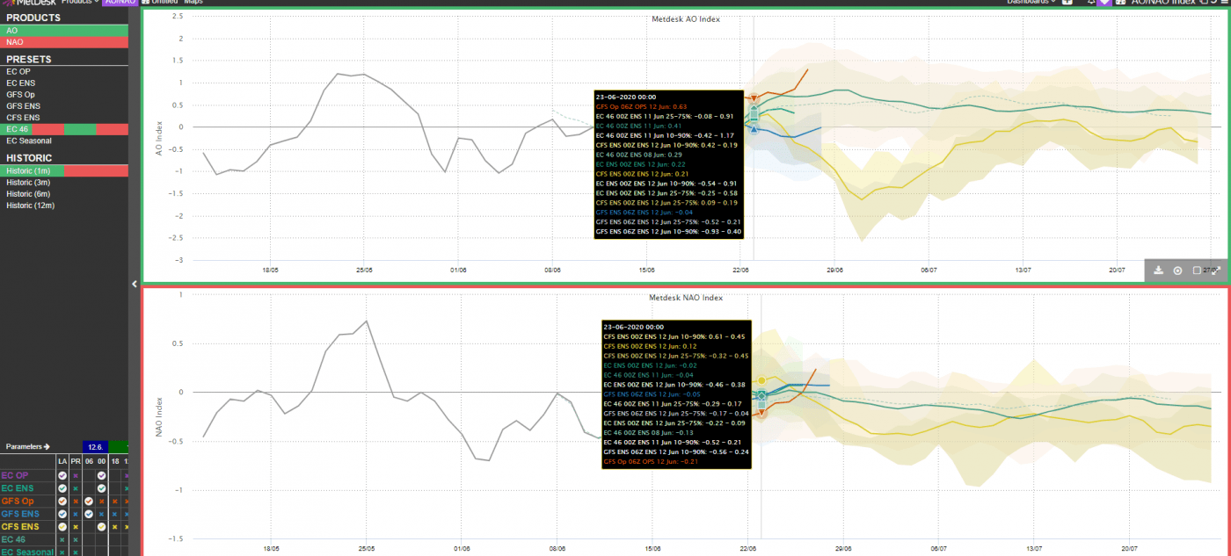Viewport: 1231px width, 556px height.
Task: Switch to the Untitled tab
Action: click(159, 2)
